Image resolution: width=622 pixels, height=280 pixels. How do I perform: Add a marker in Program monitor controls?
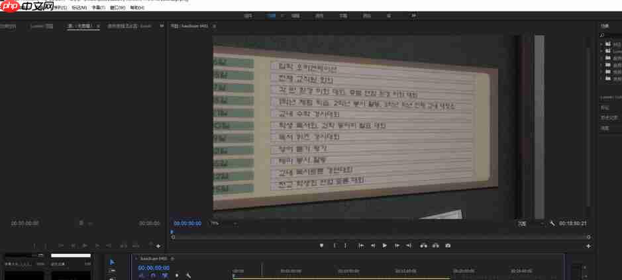pos(322,246)
